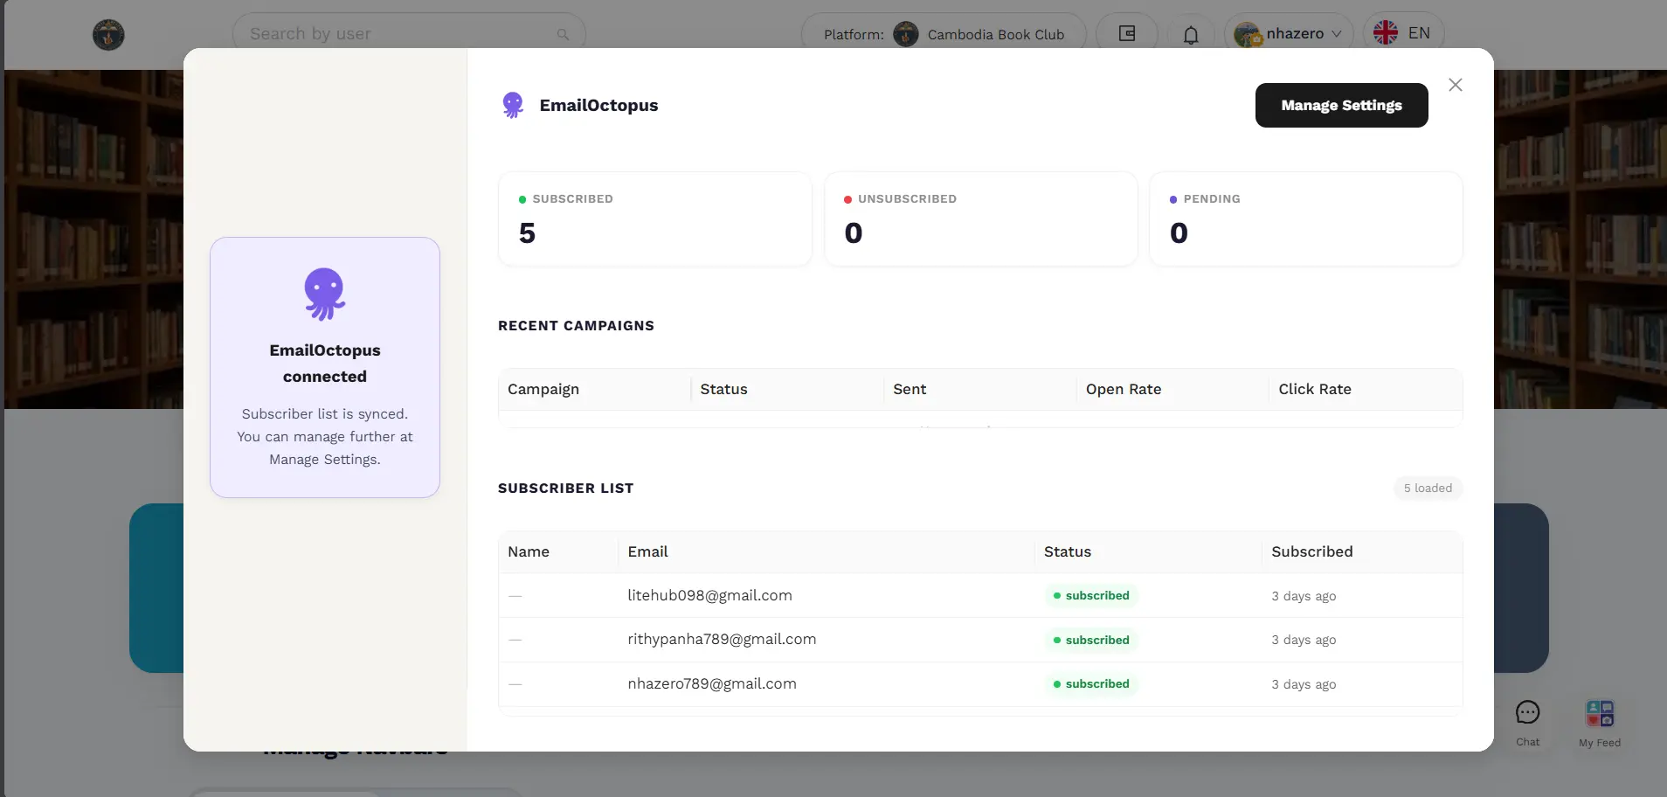The width and height of the screenshot is (1667, 797).
Task: Select the Pending count card
Action: pyautogui.click(x=1306, y=218)
